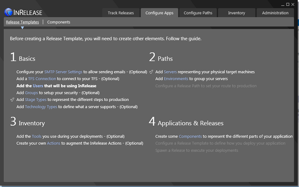This screenshot has height=187, width=299.
Task: Open the Inventory tab
Action: tap(237, 13)
